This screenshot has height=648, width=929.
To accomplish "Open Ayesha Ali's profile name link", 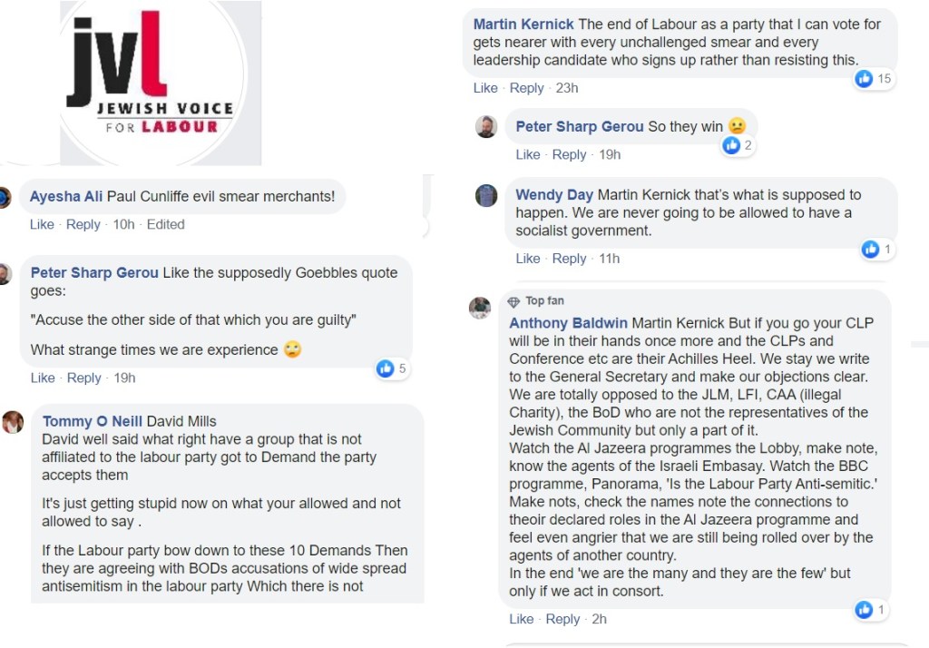I will [66, 196].
